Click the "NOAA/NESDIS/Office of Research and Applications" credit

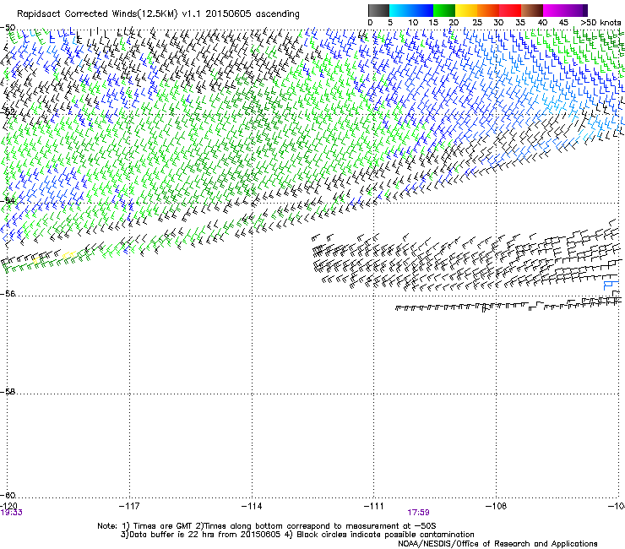(497, 544)
